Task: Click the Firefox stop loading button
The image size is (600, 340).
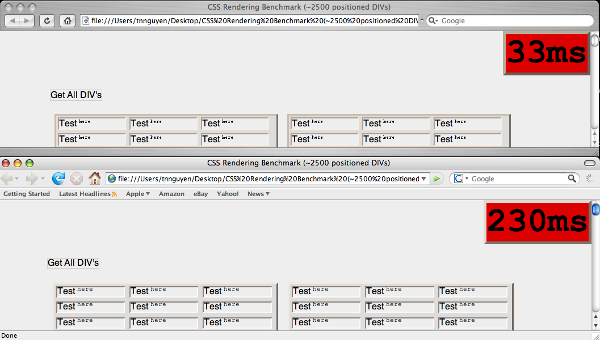Action: click(77, 178)
